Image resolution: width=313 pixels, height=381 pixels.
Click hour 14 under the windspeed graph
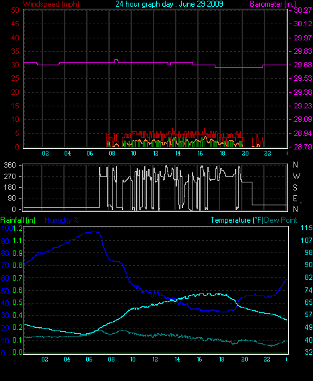[x=178, y=153]
